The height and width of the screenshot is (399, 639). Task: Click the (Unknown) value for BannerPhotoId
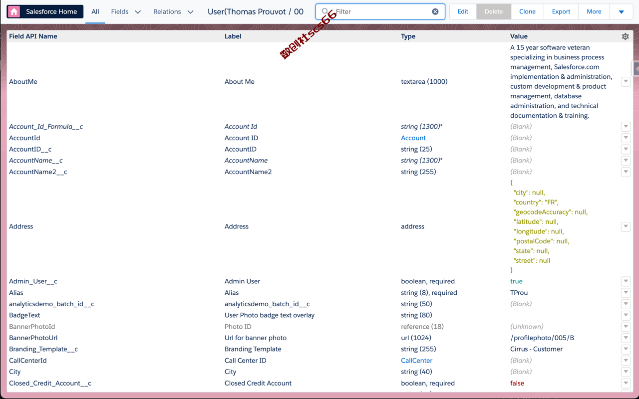(527, 327)
